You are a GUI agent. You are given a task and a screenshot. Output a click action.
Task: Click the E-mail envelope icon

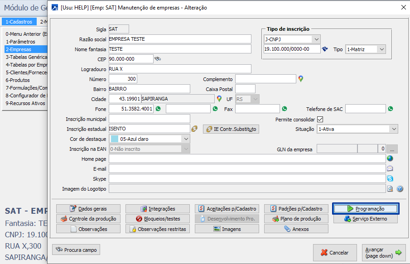pyautogui.click(x=390, y=168)
